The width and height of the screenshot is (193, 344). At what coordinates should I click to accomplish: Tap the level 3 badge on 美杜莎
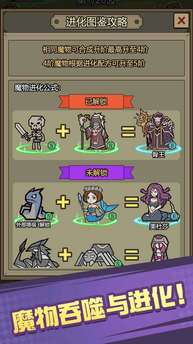pos(174,216)
